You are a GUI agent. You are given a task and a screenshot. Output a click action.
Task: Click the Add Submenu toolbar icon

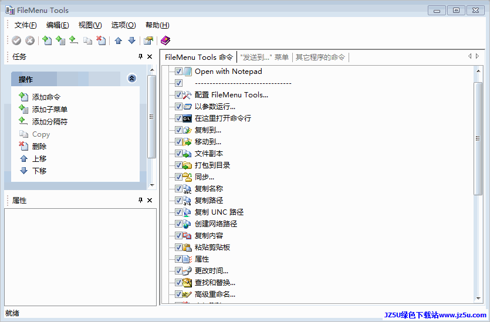coord(60,40)
